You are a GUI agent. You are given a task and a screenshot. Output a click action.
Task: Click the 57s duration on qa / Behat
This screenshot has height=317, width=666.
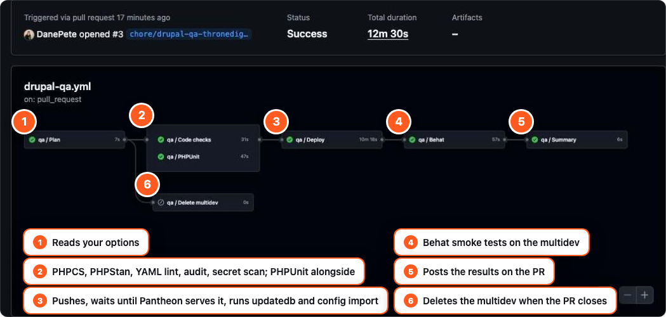click(496, 139)
